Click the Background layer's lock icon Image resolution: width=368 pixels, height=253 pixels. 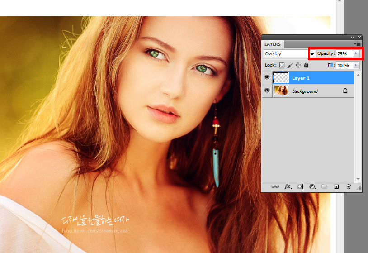tap(345, 91)
